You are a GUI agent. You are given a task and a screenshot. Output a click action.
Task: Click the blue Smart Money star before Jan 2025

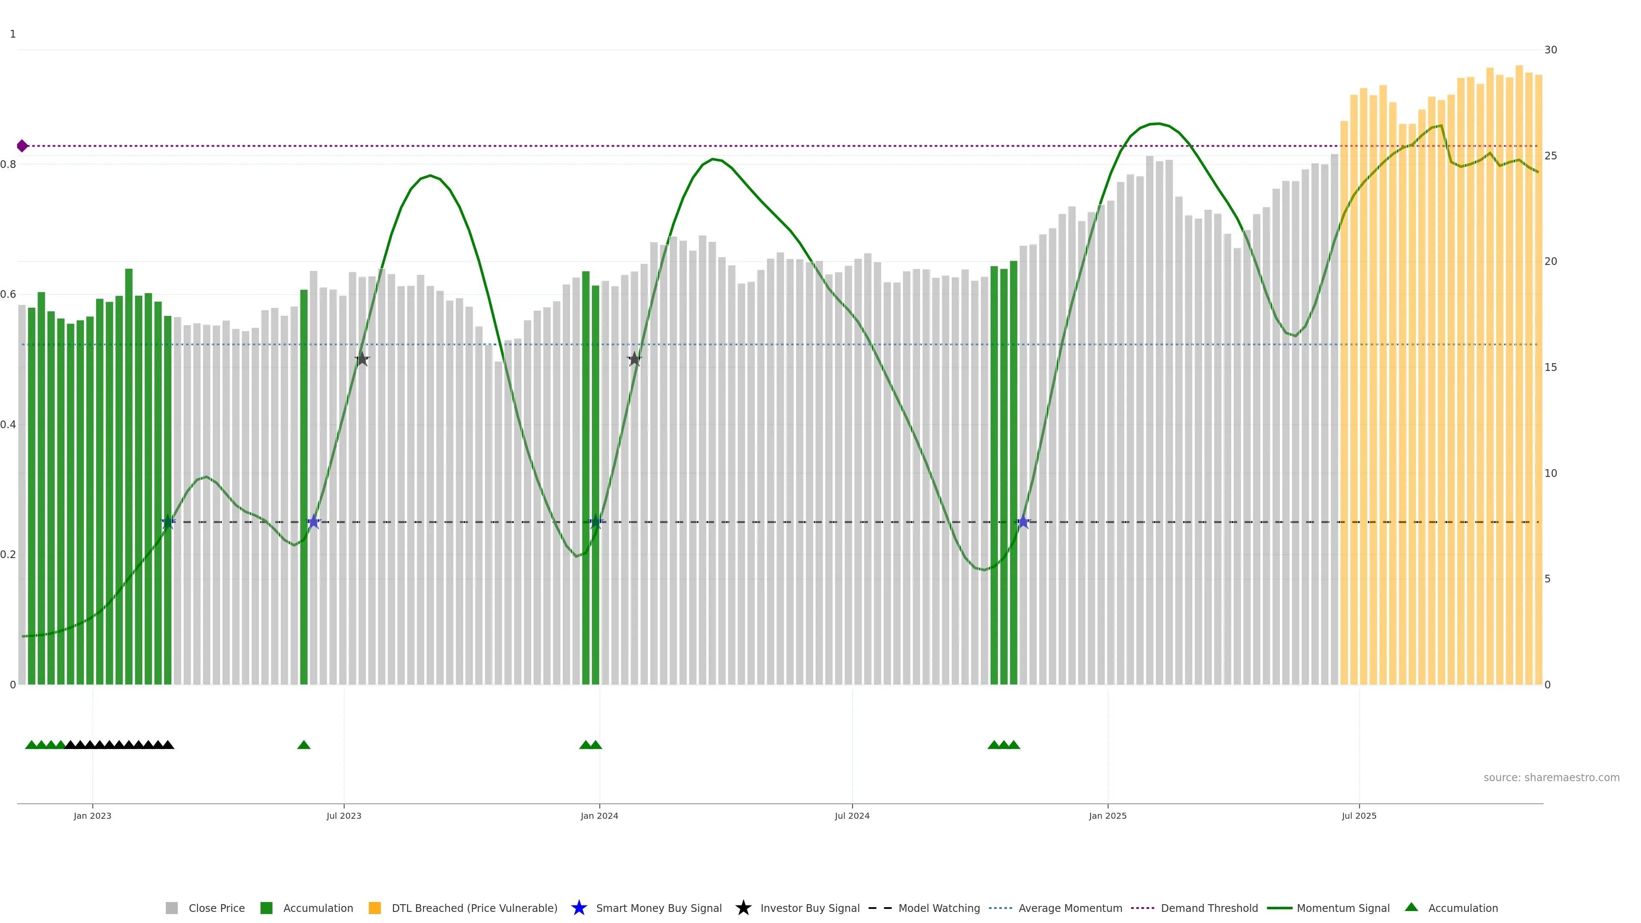(x=1023, y=522)
